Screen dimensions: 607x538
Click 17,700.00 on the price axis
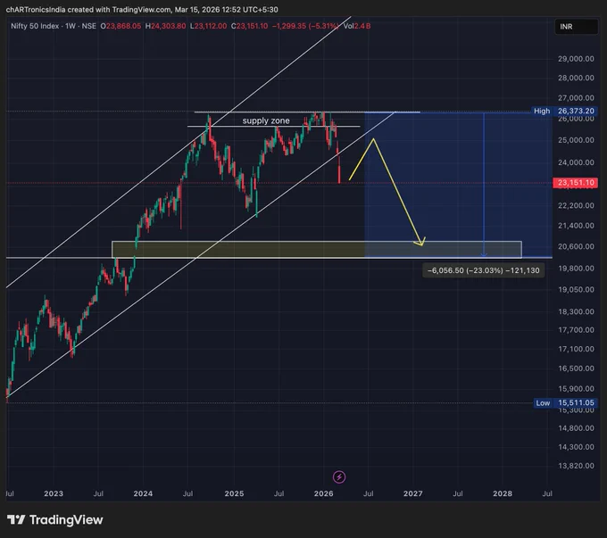(x=576, y=330)
